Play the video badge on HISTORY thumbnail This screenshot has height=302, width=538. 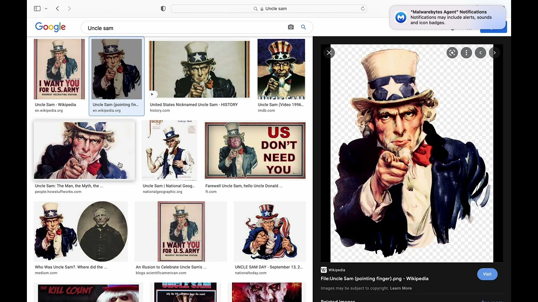[x=152, y=94]
